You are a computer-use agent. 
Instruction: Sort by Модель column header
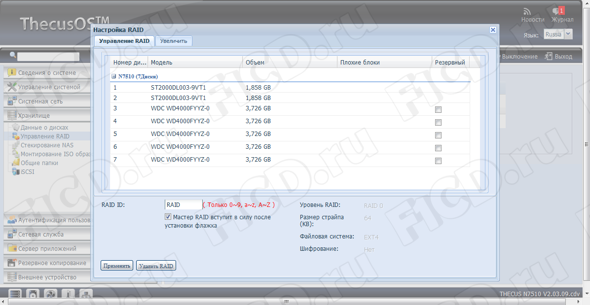(x=195, y=63)
